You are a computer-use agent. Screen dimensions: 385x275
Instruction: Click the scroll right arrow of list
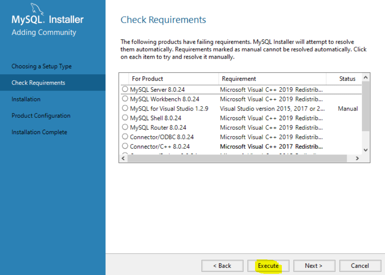point(357,158)
